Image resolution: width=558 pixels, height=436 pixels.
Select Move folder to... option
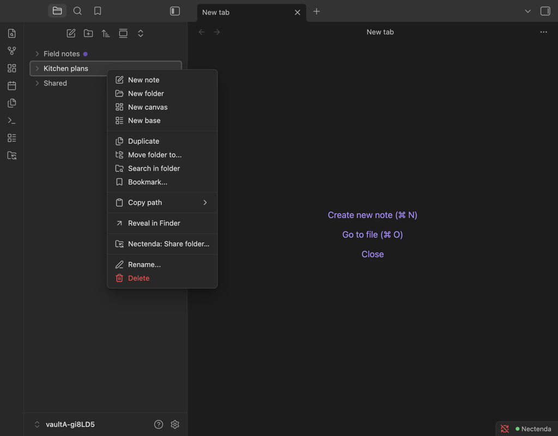click(x=162, y=154)
